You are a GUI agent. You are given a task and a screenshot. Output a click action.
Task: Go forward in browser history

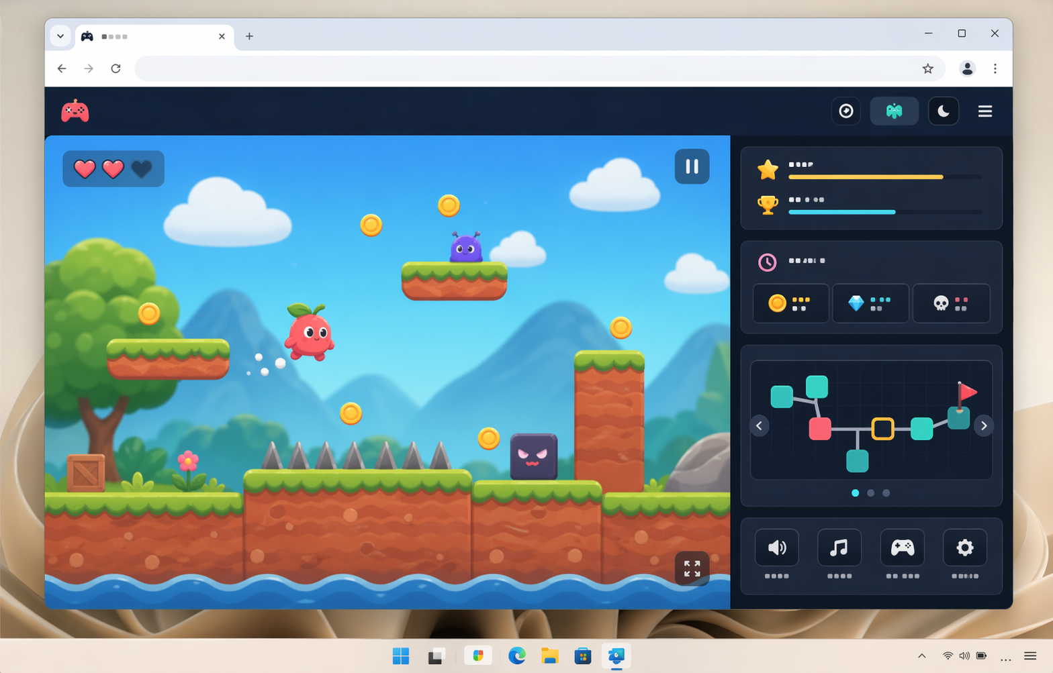(89, 68)
